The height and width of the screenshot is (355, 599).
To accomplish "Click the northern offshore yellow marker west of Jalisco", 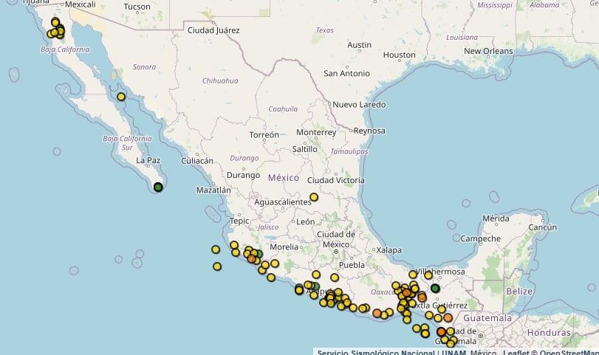I will [x=216, y=249].
